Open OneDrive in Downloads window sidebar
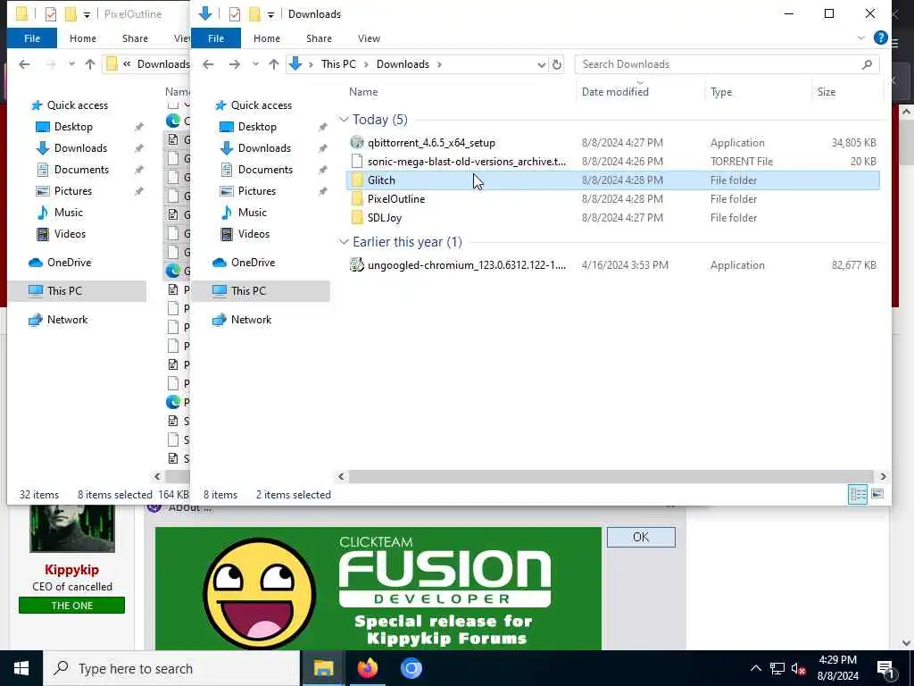The height and width of the screenshot is (686, 914). click(x=253, y=263)
